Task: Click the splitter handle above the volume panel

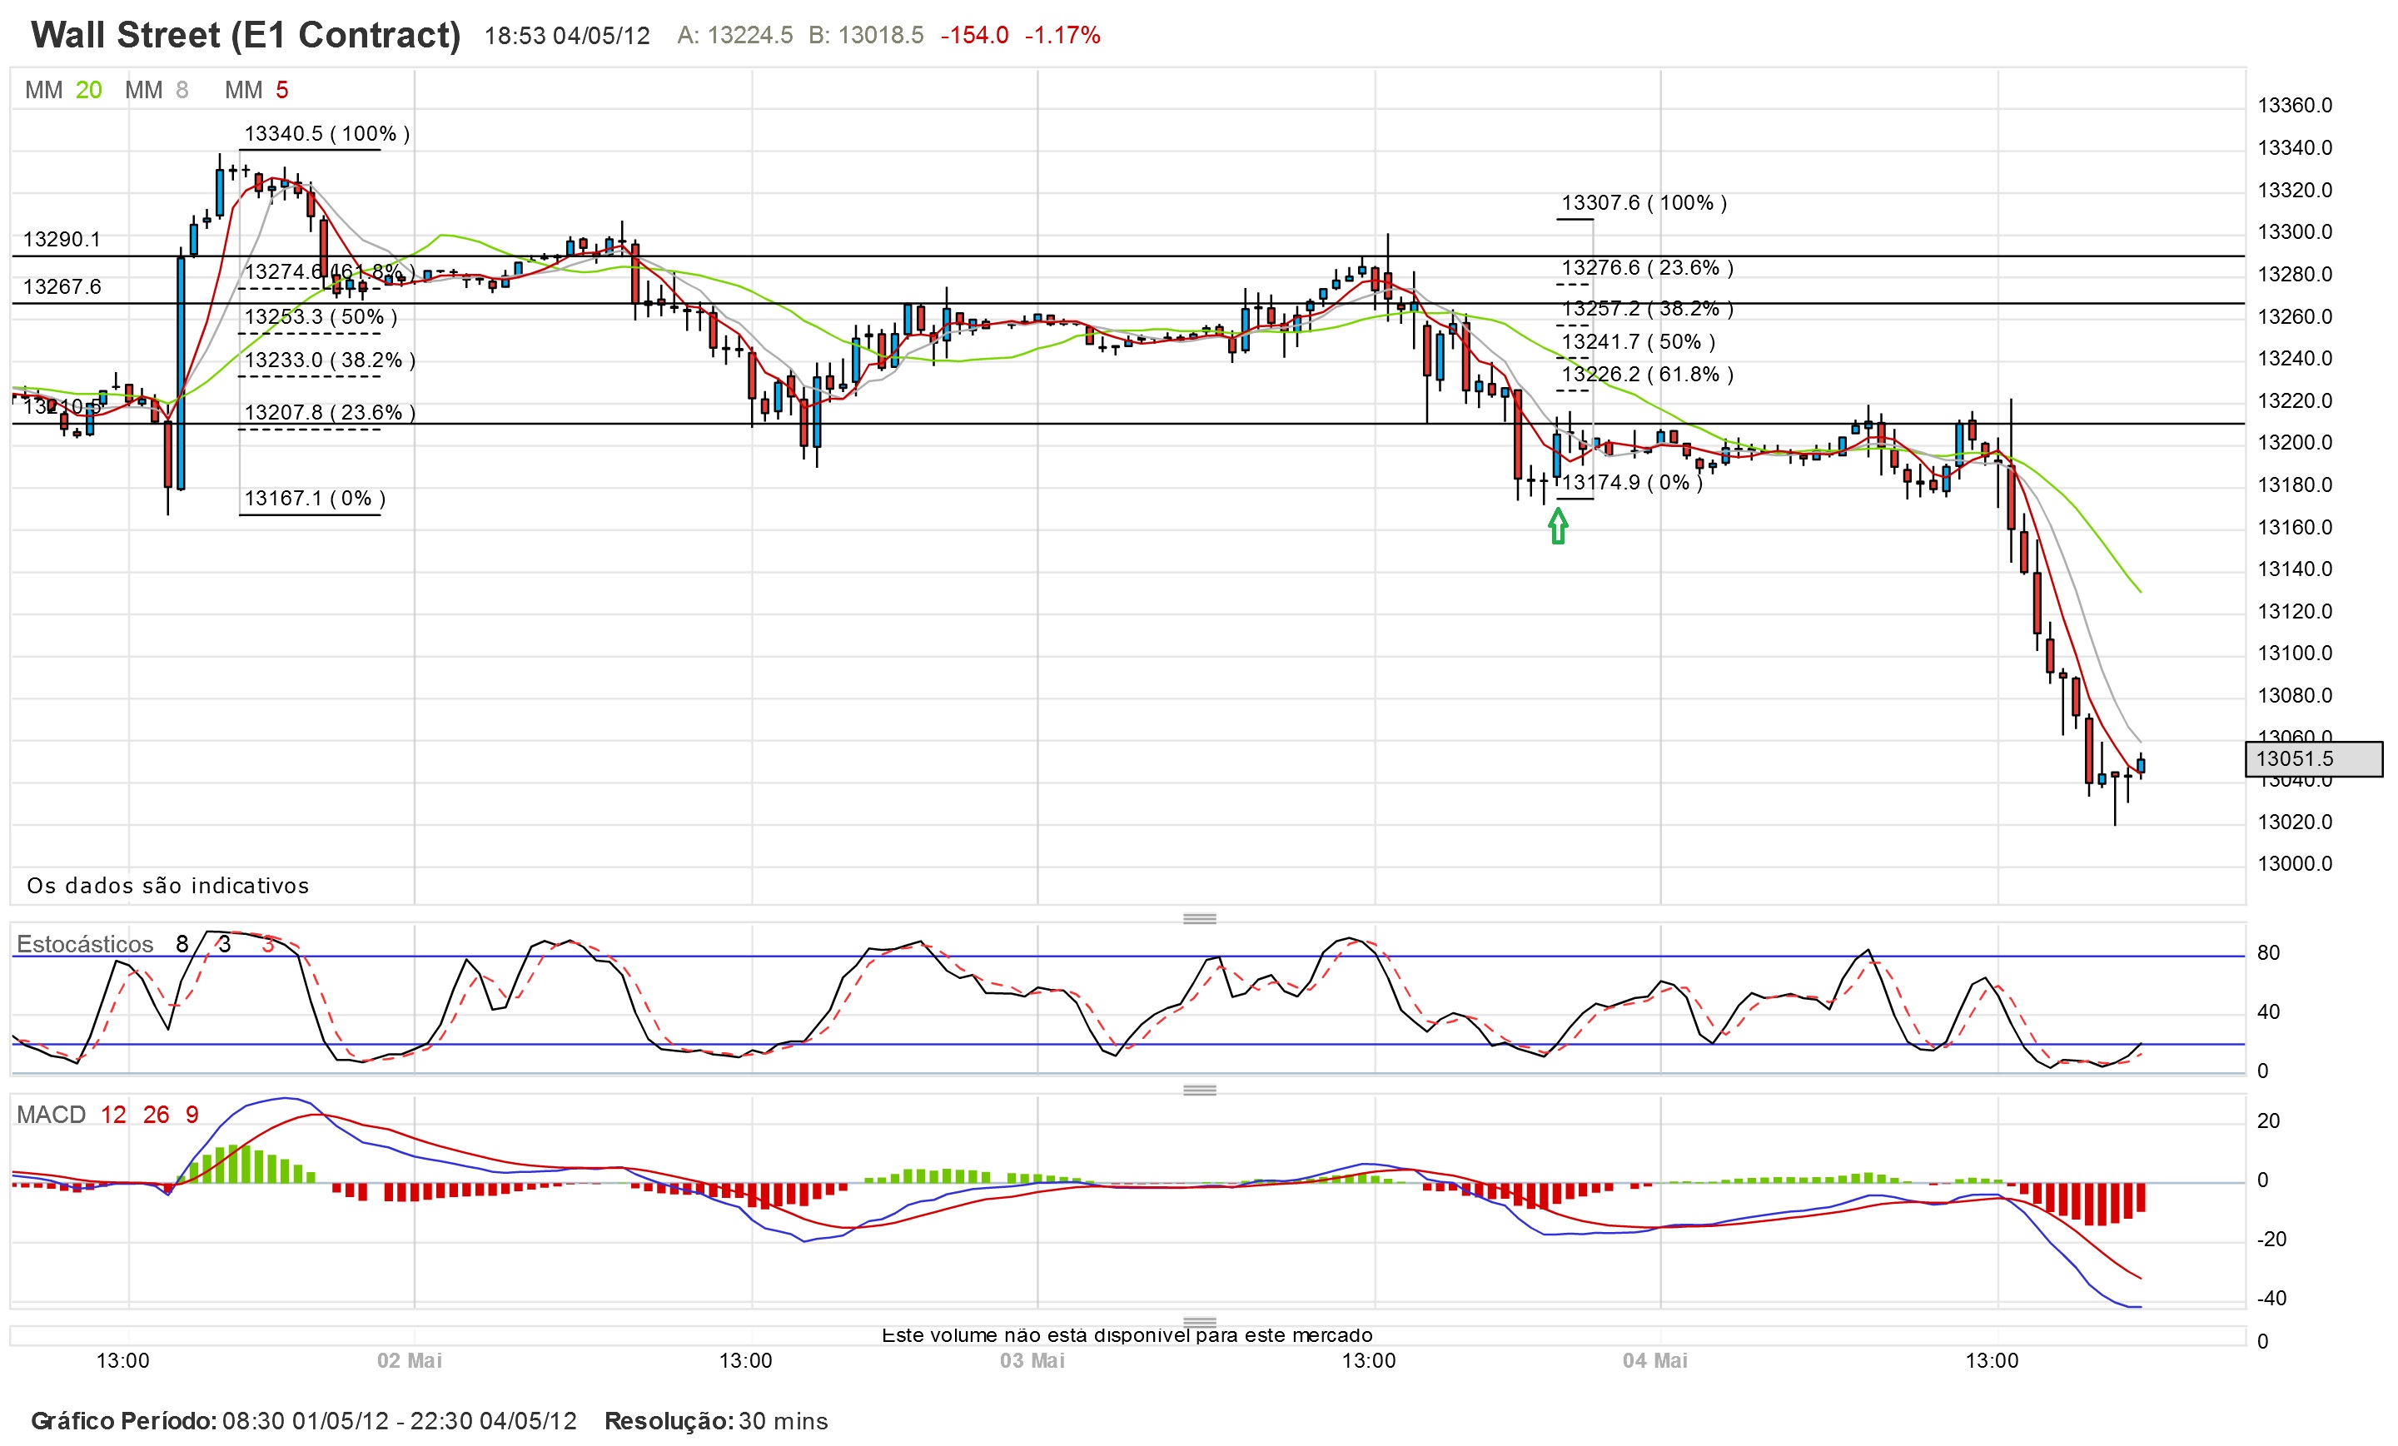Action: [1199, 1321]
